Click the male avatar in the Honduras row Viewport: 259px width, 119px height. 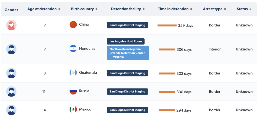click(x=11, y=49)
